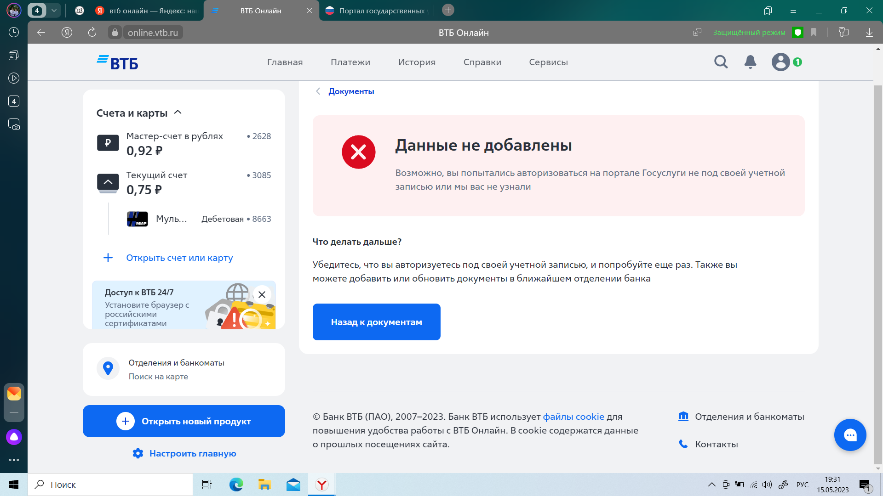Image resolution: width=883 pixels, height=496 pixels.
Task: Open the sidebar 'Отделения и банкоматы' card
Action: click(184, 369)
